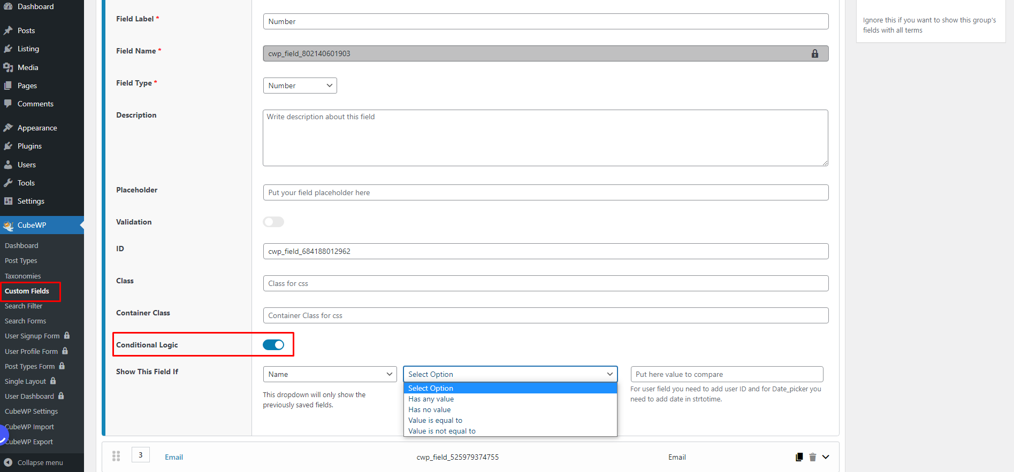Viewport: 1014px width, 472px height.
Task: Click the lock icon next to User Dashboard
Action: coord(61,396)
